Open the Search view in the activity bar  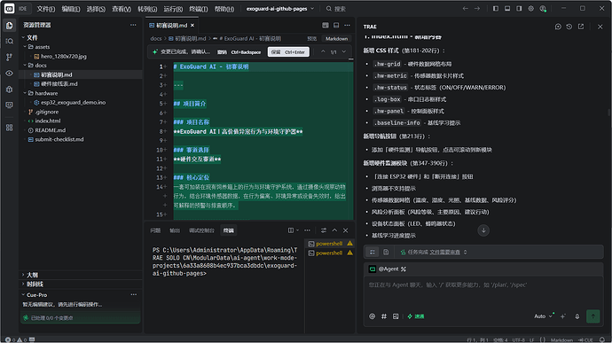pos(10,41)
